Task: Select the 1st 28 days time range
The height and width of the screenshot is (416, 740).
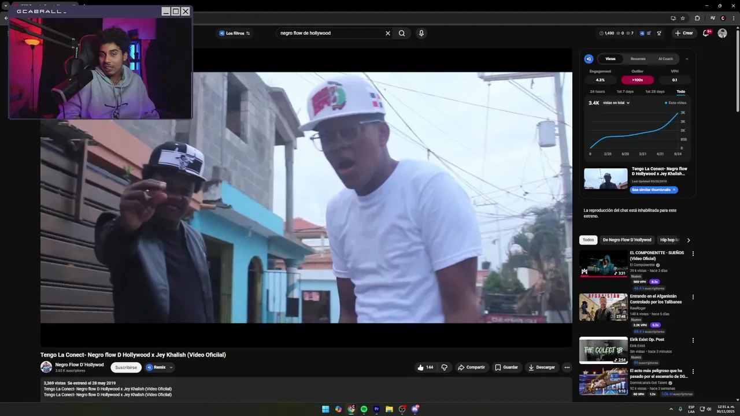Action: click(655, 91)
